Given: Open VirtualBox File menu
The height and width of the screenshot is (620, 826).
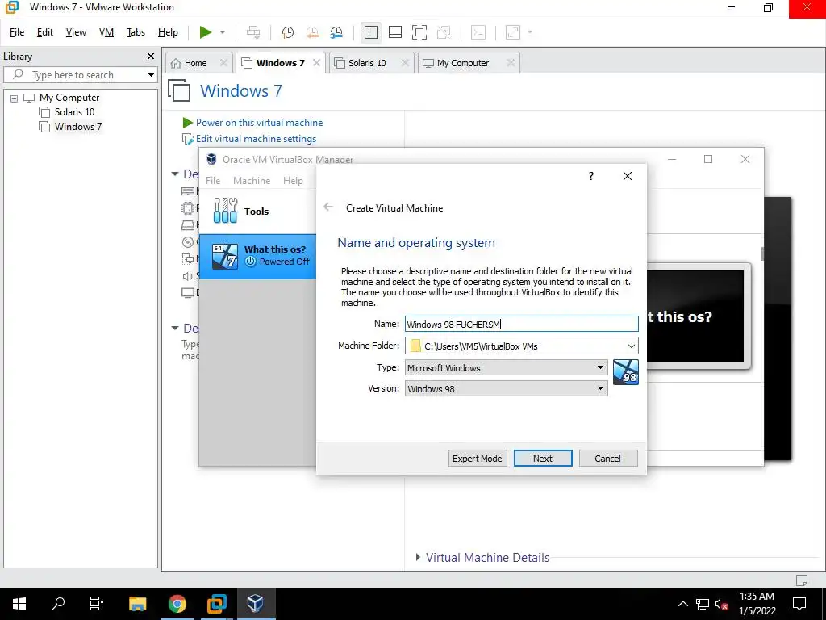Looking at the screenshot, I should [213, 180].
